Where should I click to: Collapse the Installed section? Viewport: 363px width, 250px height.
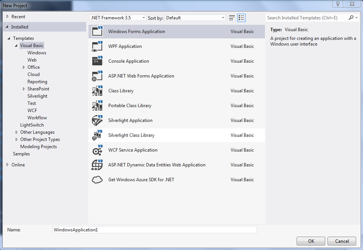7,27
